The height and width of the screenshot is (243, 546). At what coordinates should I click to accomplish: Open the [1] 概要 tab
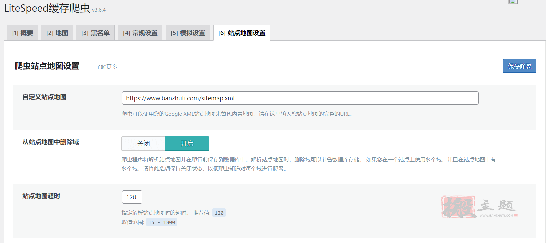(22, 33)
